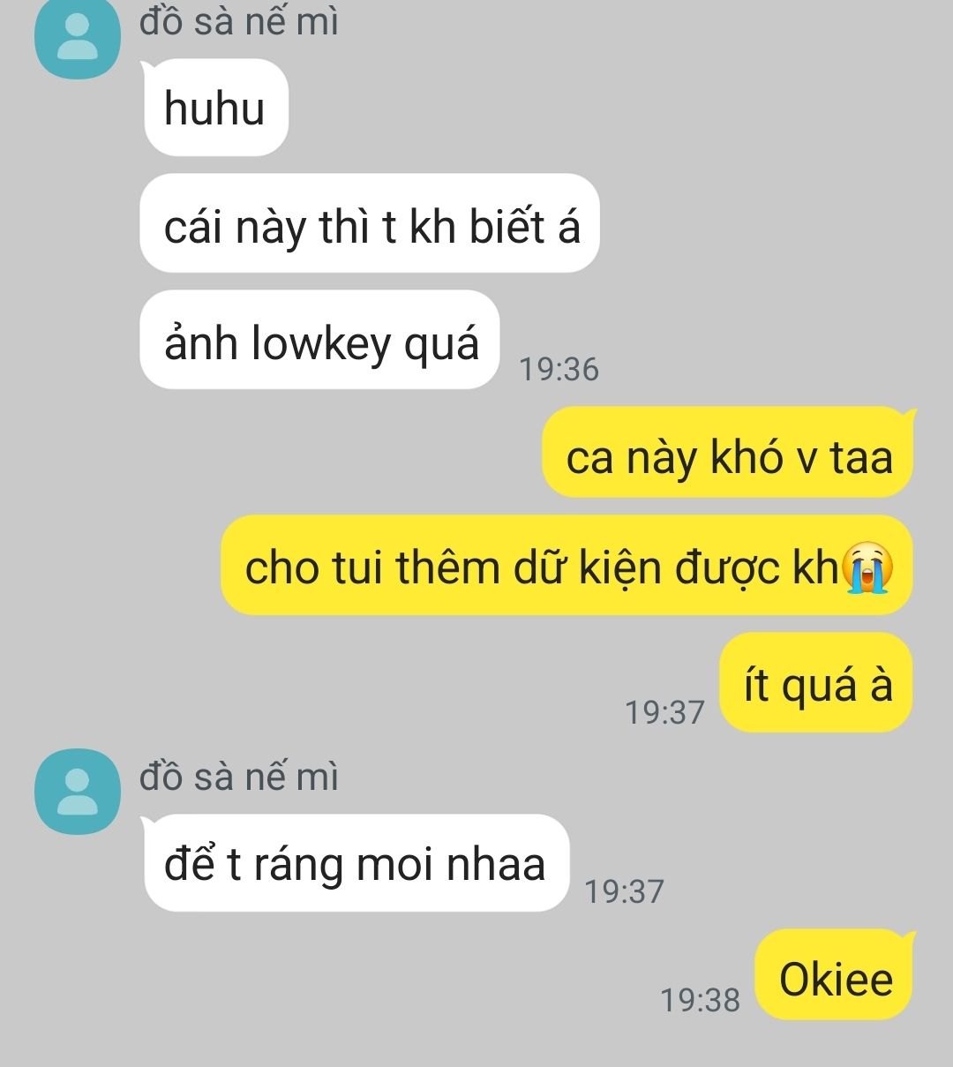Tap the 'ảnh lowkey quá' message bubble
Viewport: 953px width, 1067px height.
320,340
